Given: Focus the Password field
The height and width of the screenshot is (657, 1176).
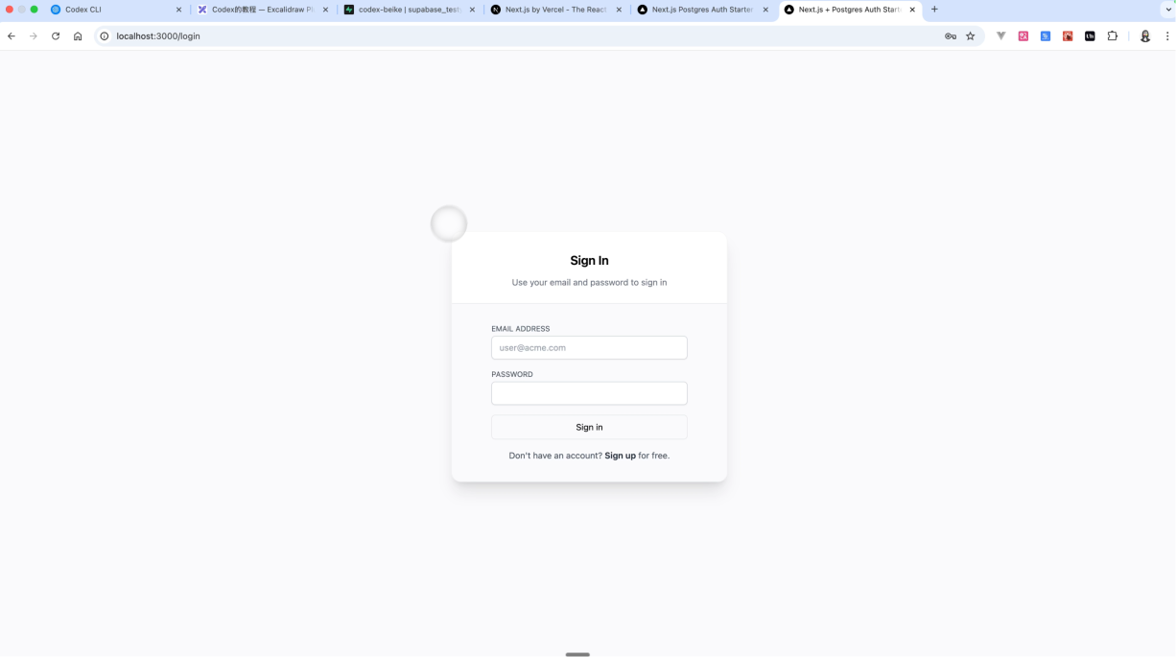Looking at the screenshot, I should coord(589,393).
